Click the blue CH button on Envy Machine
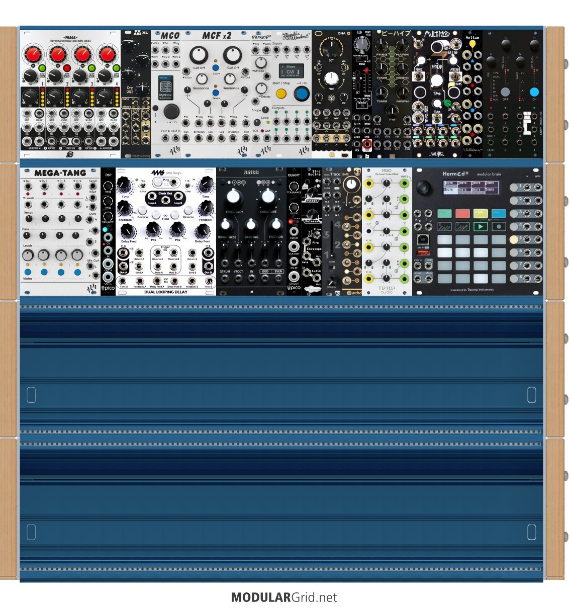 point(534,92)
